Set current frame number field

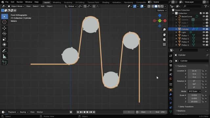tap(129, 112)
